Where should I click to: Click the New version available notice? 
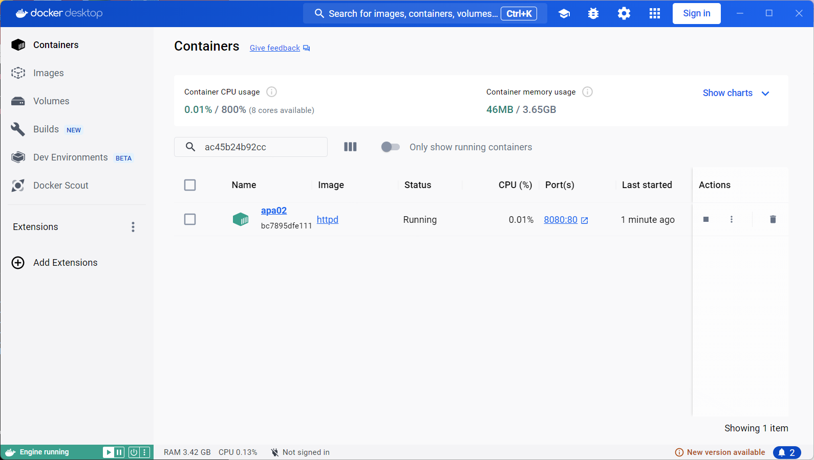pyautogui.click(x=720, y=452)
